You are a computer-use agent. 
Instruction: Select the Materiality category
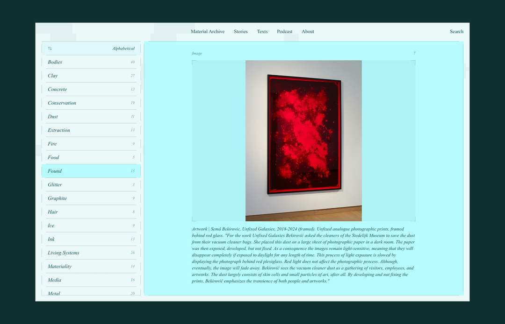(x=91, y=266)
